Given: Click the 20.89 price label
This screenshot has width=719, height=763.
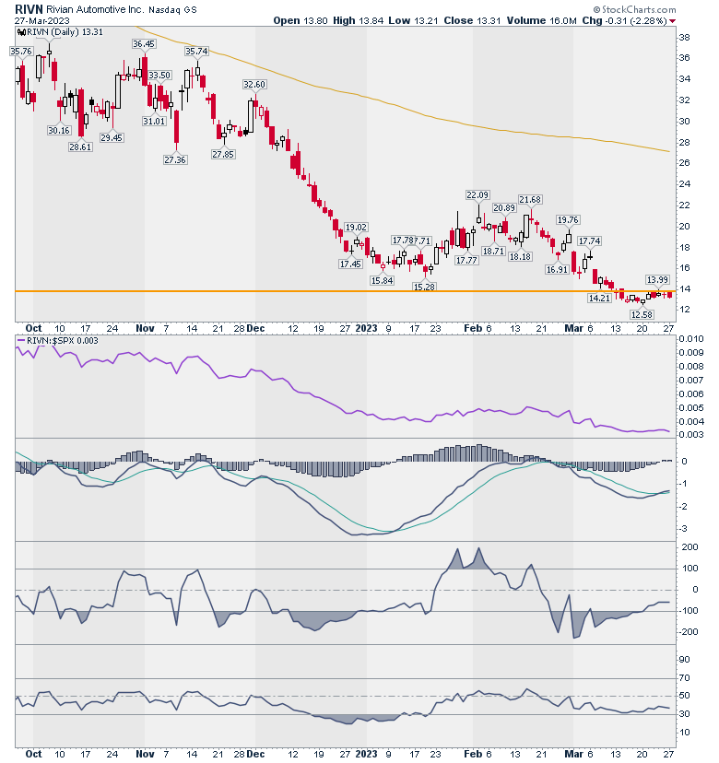Looking at the screenshot, I should [504, 207].
